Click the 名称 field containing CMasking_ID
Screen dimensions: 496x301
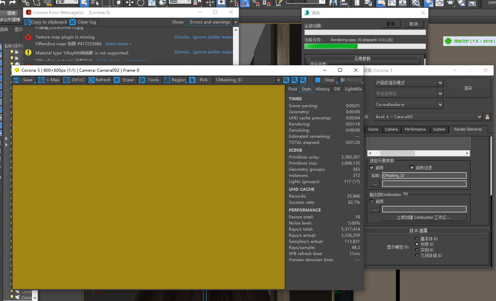(424, 175)
